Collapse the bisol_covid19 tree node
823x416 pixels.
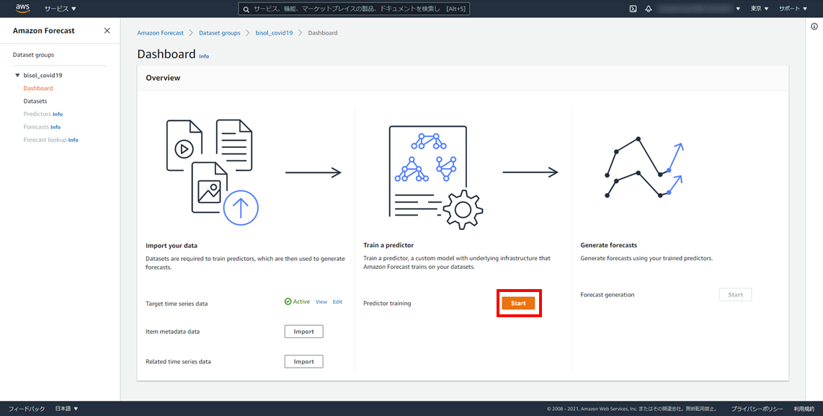[x=17, y=75]
